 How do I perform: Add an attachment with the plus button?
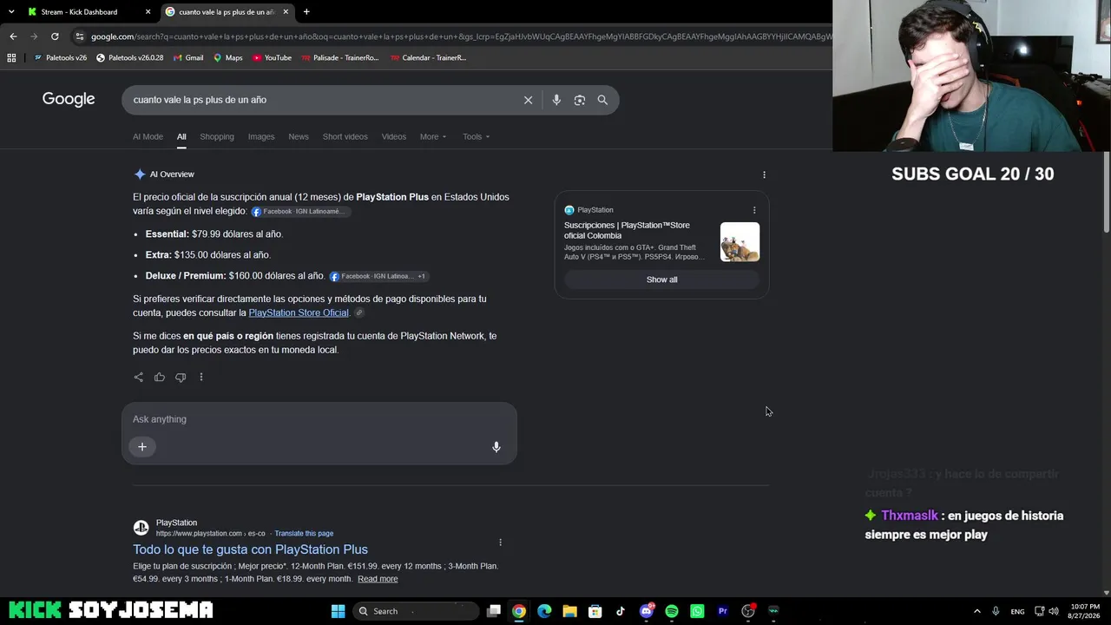coord(142,447)
